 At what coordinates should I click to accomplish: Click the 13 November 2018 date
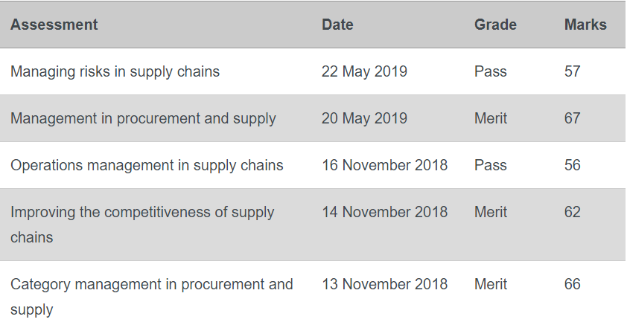coord(385,284)
